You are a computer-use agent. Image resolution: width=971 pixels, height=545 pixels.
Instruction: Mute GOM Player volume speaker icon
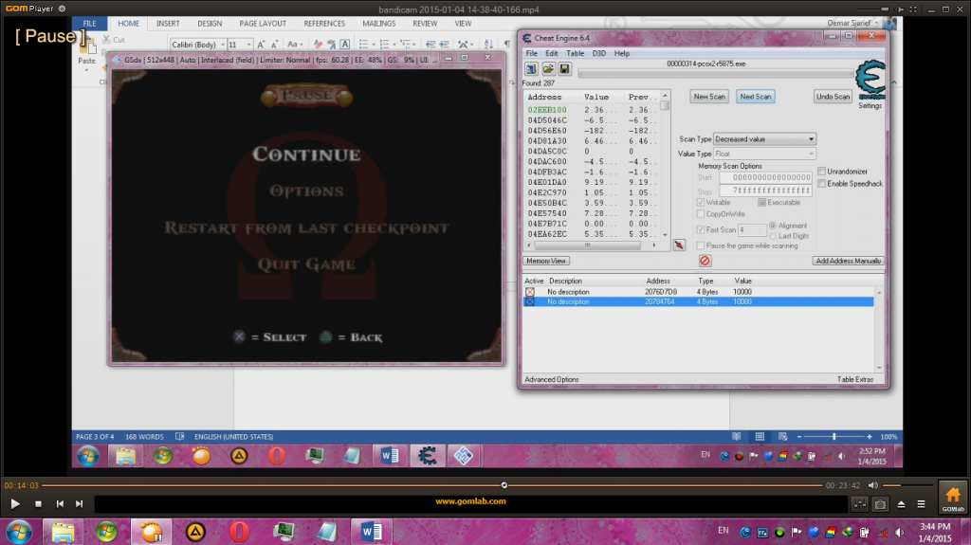[x=873, y=485]
